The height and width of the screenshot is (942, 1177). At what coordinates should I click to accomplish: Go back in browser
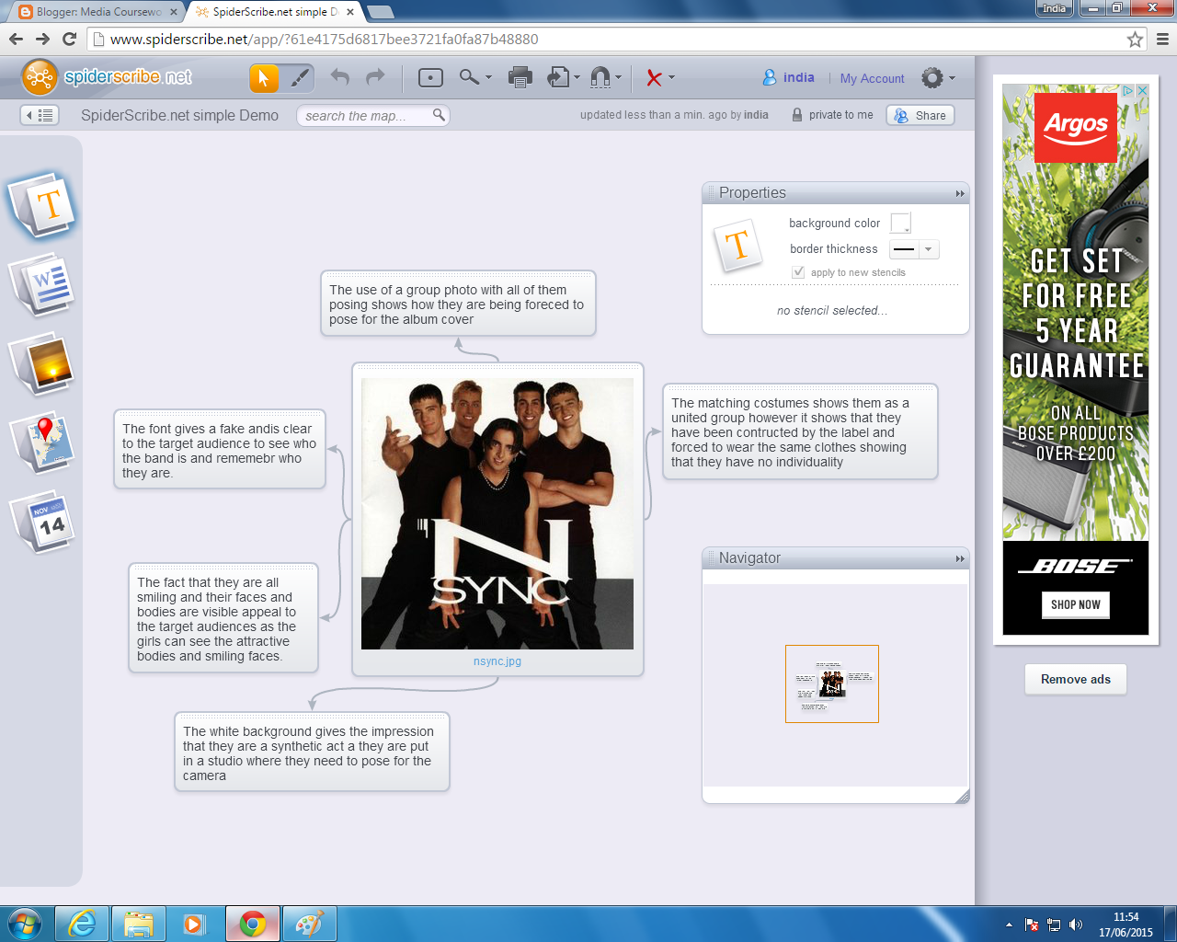tap(16, 39)
